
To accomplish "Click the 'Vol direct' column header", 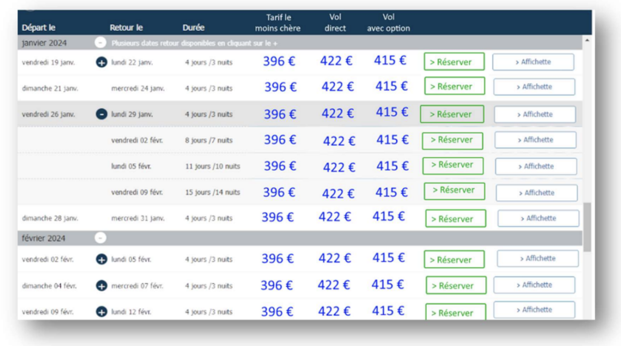I will 335,22.
